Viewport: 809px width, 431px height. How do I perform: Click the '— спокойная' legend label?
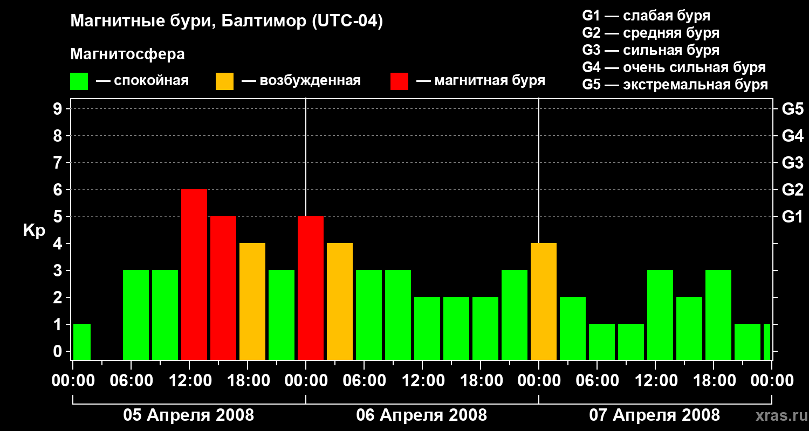142,81
